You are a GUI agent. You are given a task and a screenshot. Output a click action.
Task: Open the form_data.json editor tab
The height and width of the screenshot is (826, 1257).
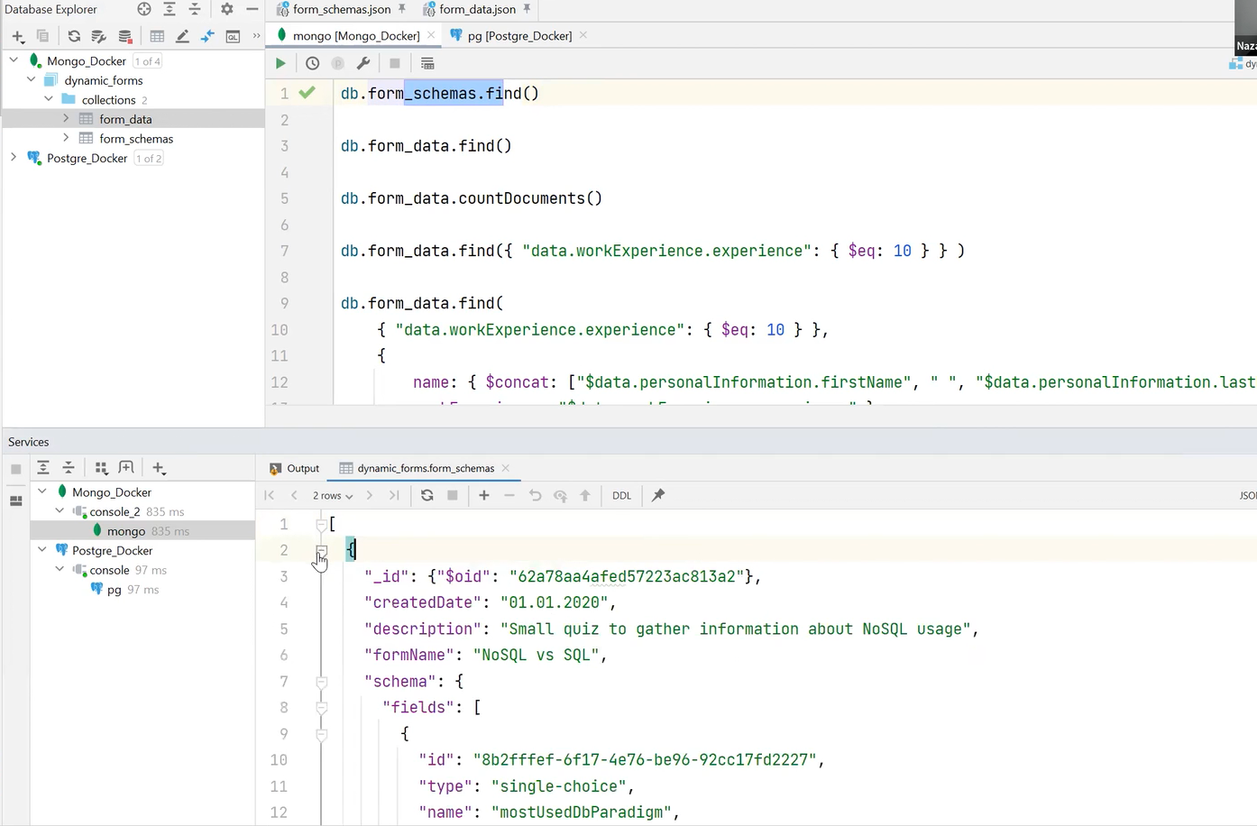coord(477,9)
